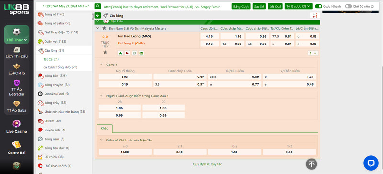Toggle Chế độ nền tối dark mode
The width and height of the screenshot is (383, 174).
pyautogui.click(x=349, y=6)
